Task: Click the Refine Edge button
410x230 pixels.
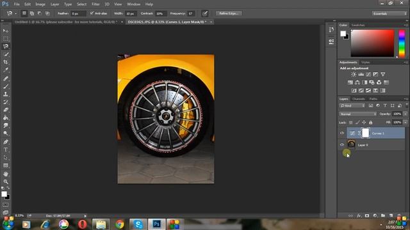Action: pyautogui.click(x=229, y=13)
